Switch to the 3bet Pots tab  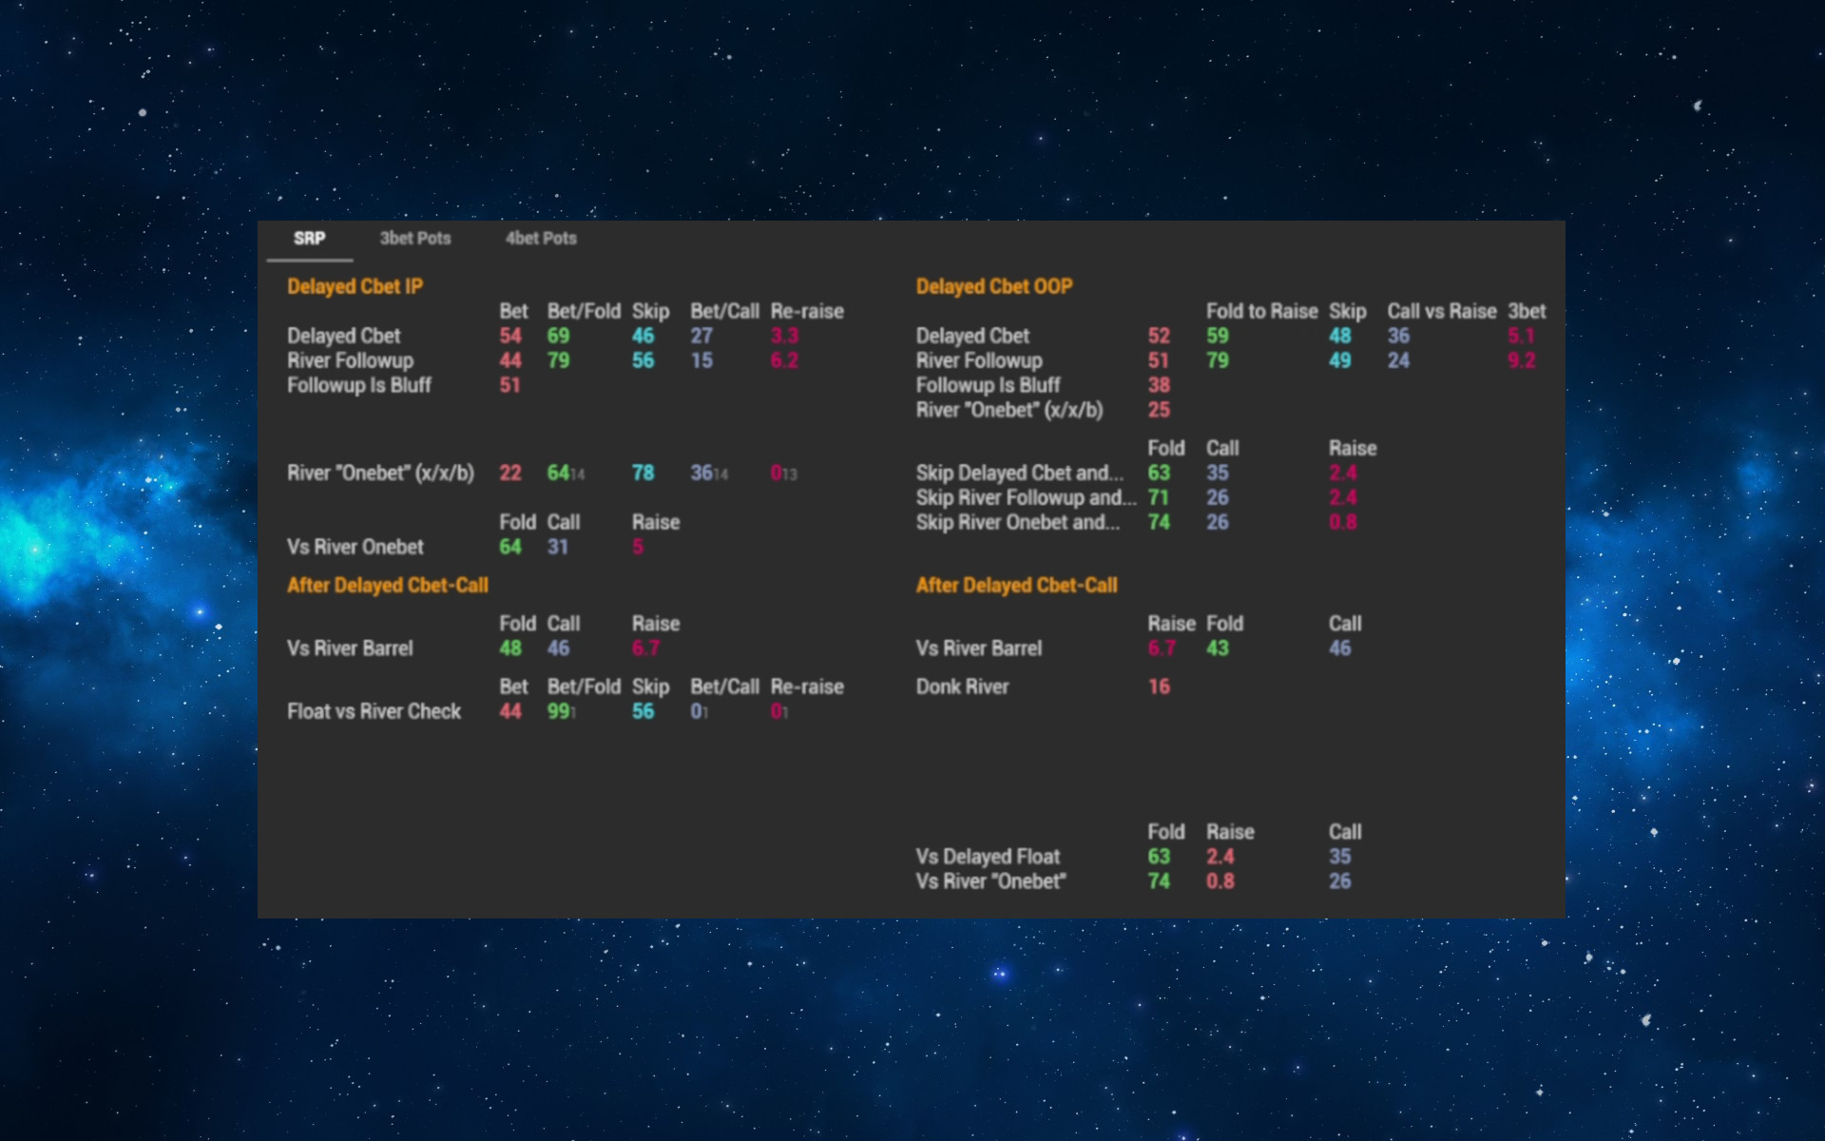pyautogui.click(x=414, y=239)
